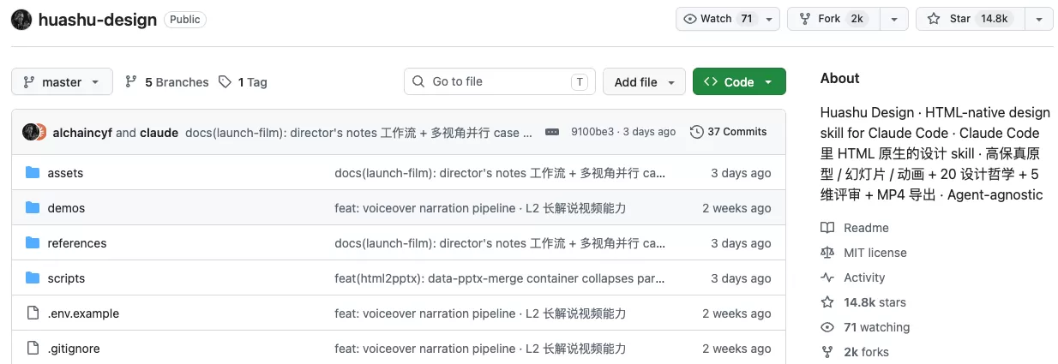Open the scripts folder name
Image resolution: width=1058 pixels, height=364 pixels.
66,278
